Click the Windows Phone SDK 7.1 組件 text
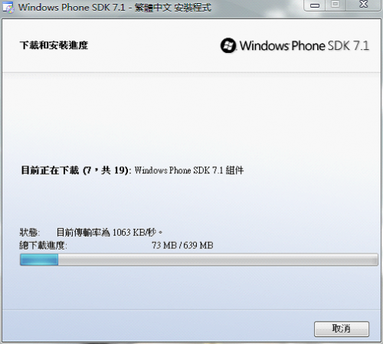Viewport: 383px width, 344px height. [189, 170]
